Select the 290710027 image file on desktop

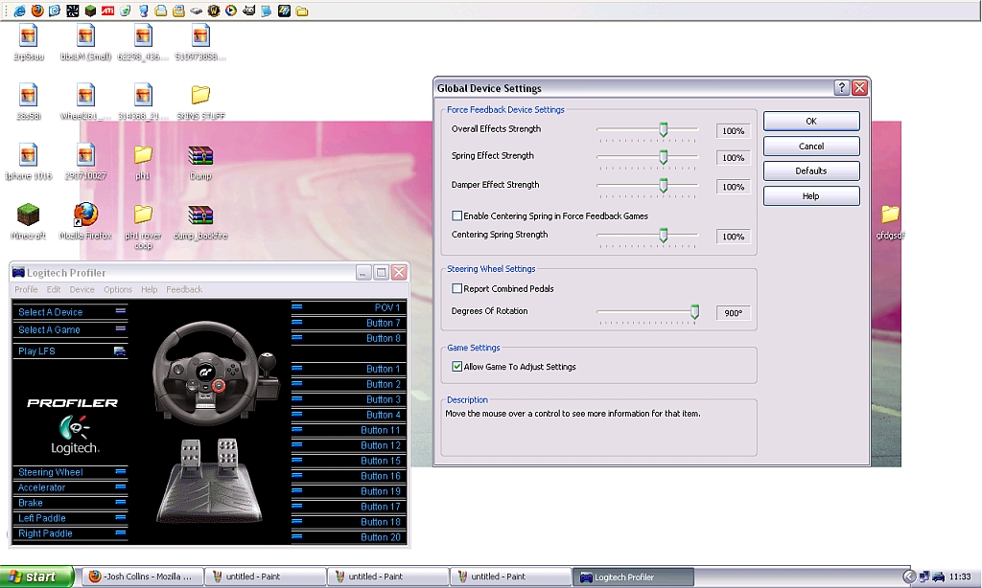[x=85, y=163]
